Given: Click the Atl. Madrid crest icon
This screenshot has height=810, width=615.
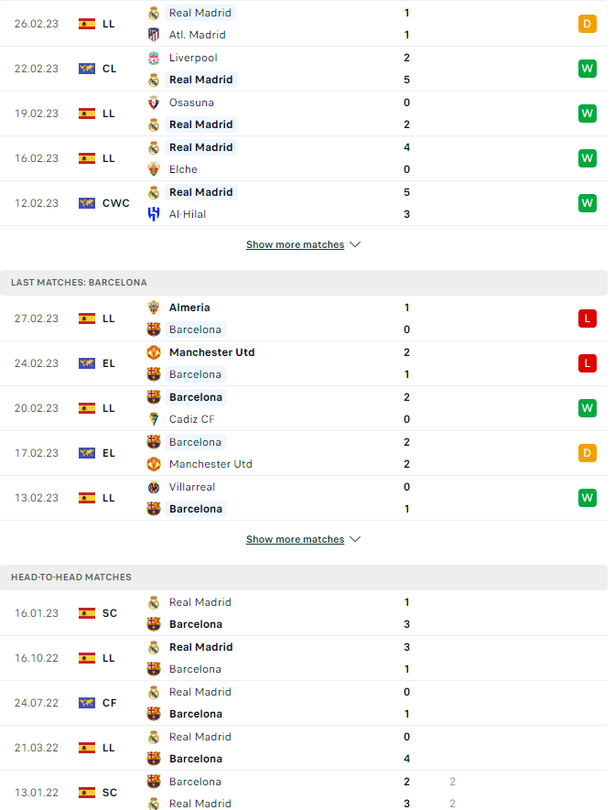Looking at the screenshot, I should (154, 35).
